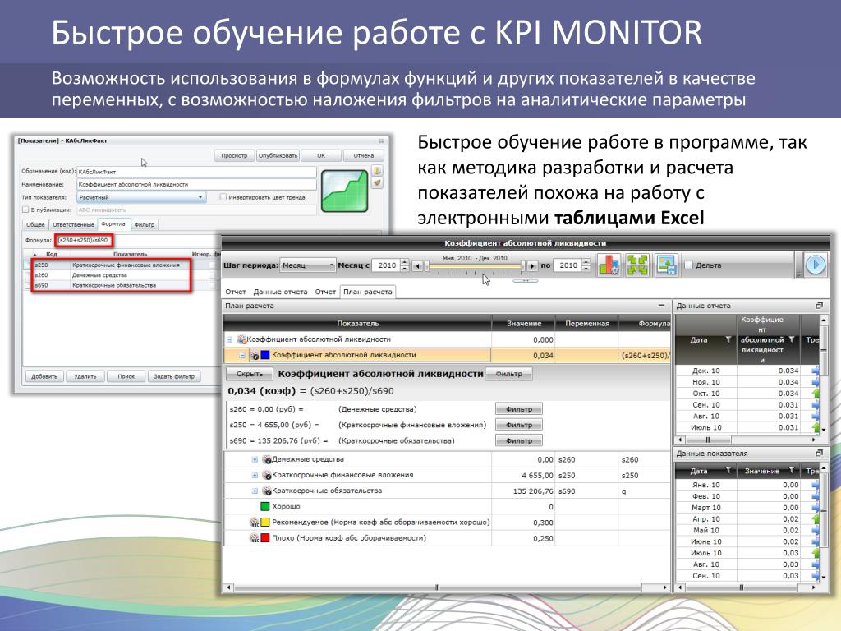Click the round blue play button
This screenshot has height=631, width=841.
pos(816,265)
